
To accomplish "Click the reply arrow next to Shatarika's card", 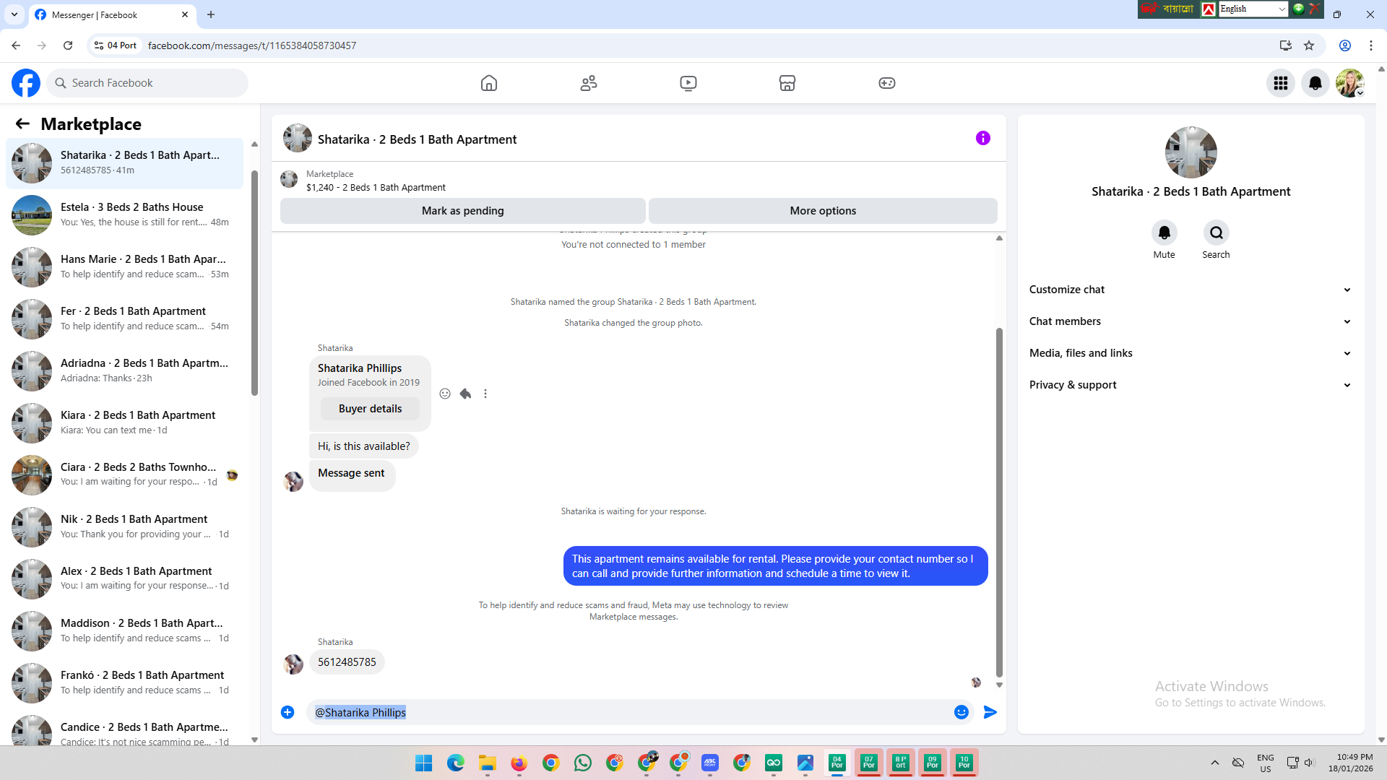I will pos(465,394).
